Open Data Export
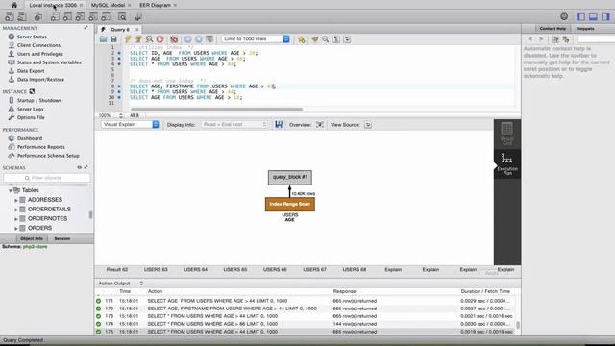615x346 pixels. 31,71
